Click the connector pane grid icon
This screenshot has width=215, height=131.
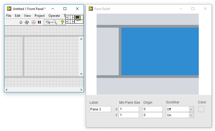70,19
